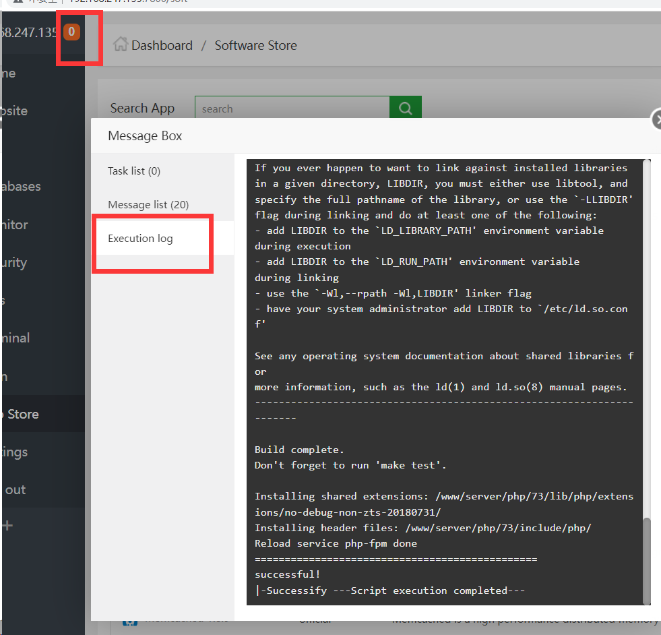Viewport: 661px width, 635px height.
Task: Click the home icon beside Dashboard
Action: (121, 44)
